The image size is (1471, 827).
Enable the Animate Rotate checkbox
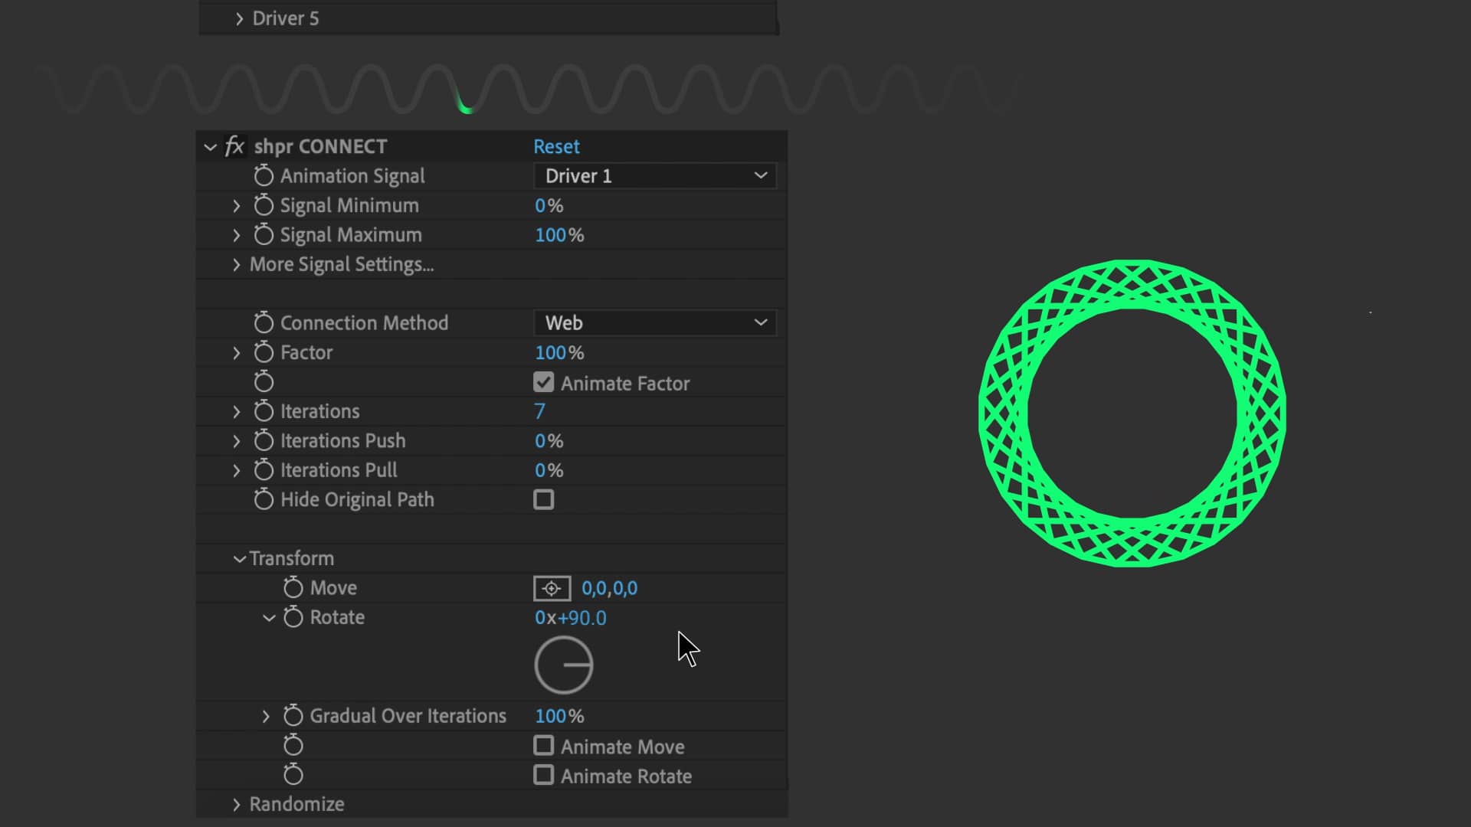(544, 775)
